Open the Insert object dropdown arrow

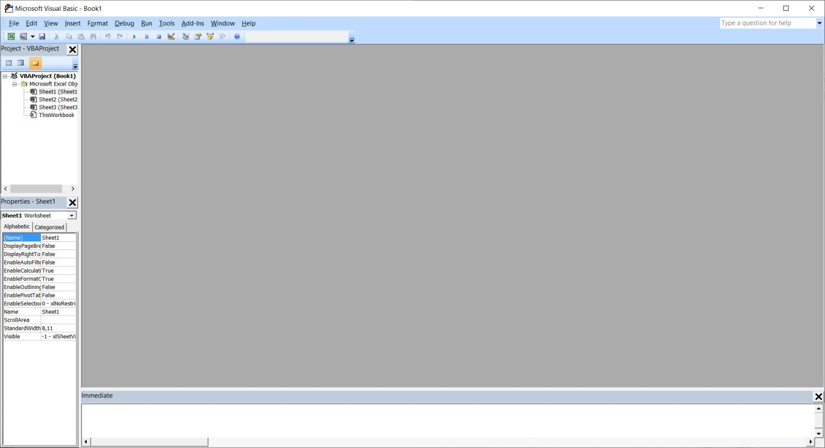coord(32,37)
